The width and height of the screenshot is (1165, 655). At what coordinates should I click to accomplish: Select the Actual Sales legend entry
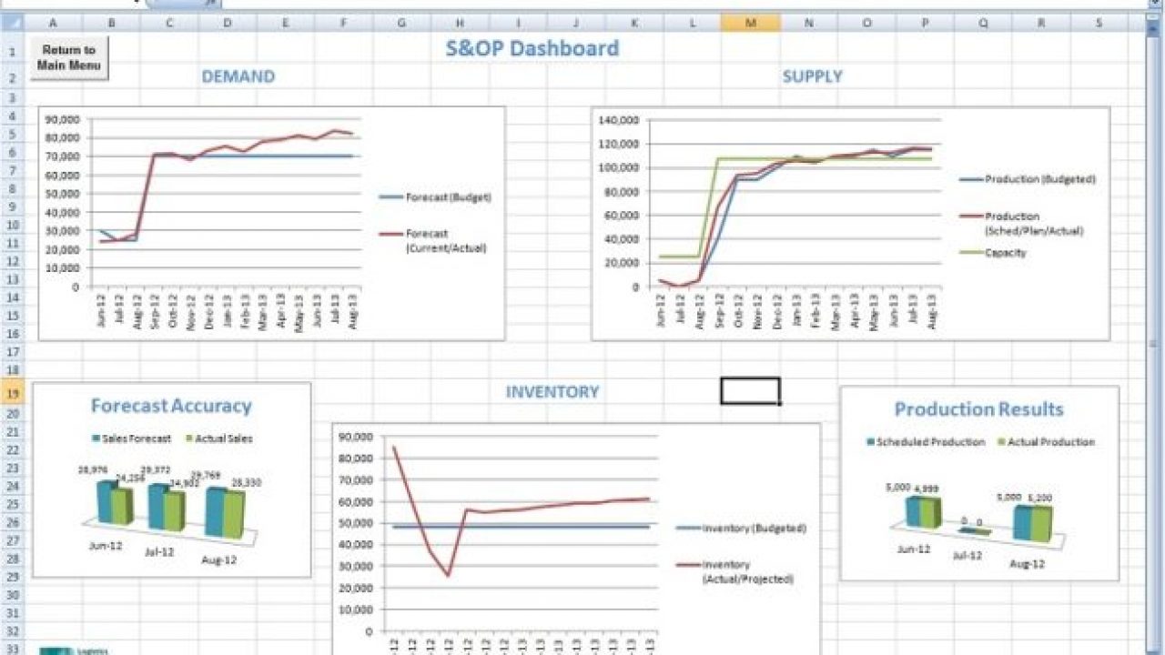point(218,438)
